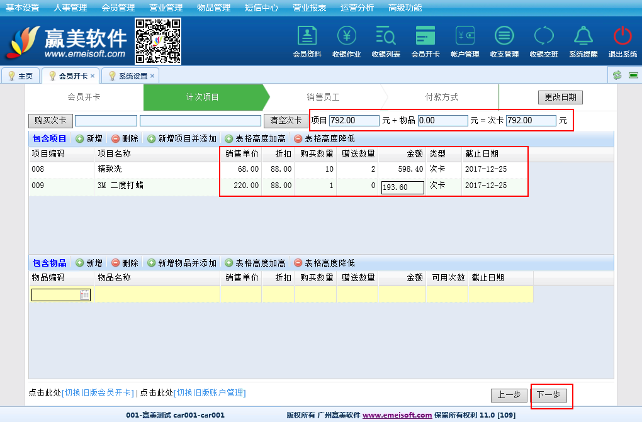Screen dimensions: 642x422
Task: Open 帐户管理 account management icon
Action: pos(465,42)
